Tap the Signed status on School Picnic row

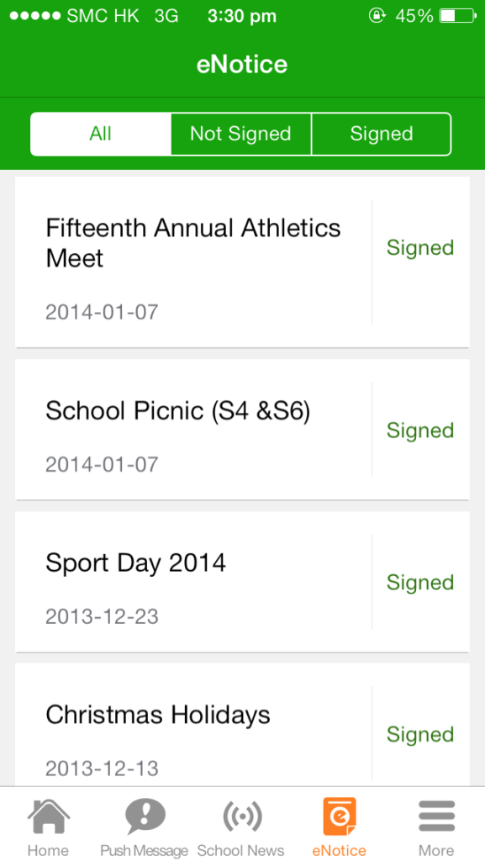[419, 430]
